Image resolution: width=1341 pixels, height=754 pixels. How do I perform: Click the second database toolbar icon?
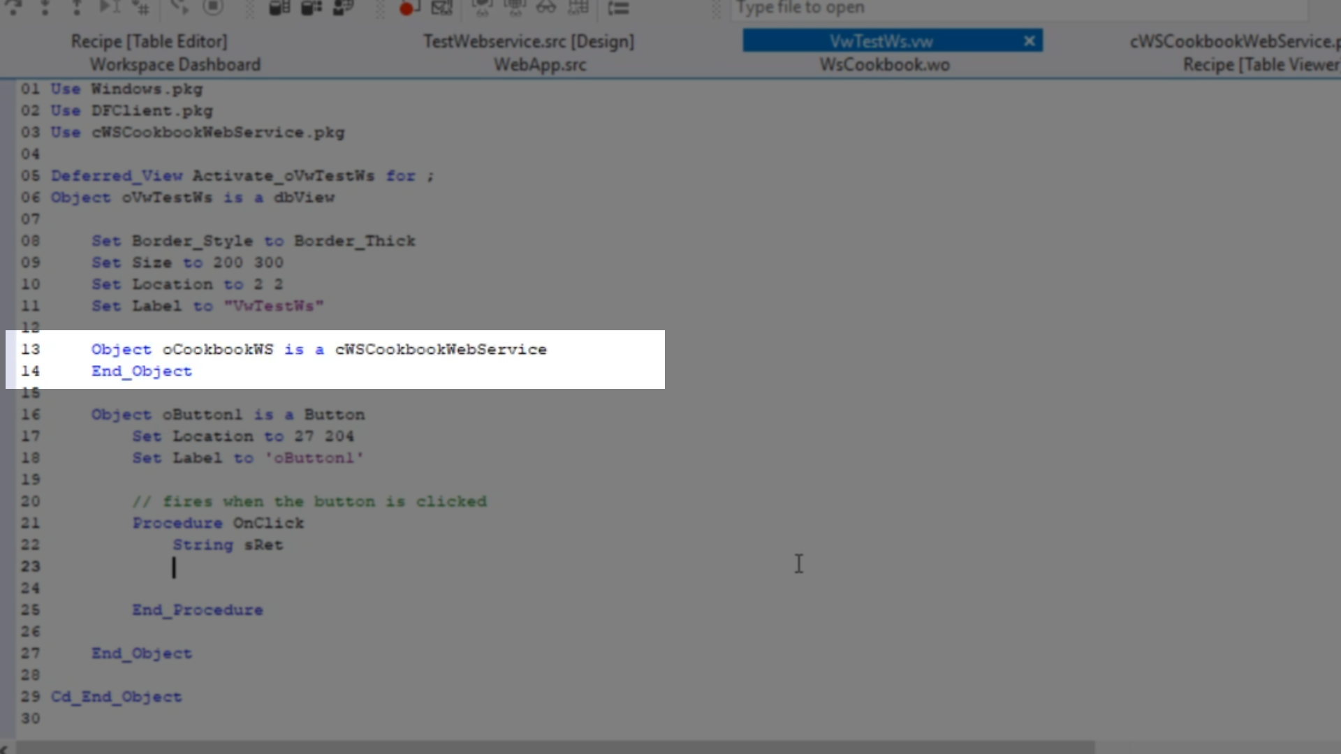[x=312, y=8]
